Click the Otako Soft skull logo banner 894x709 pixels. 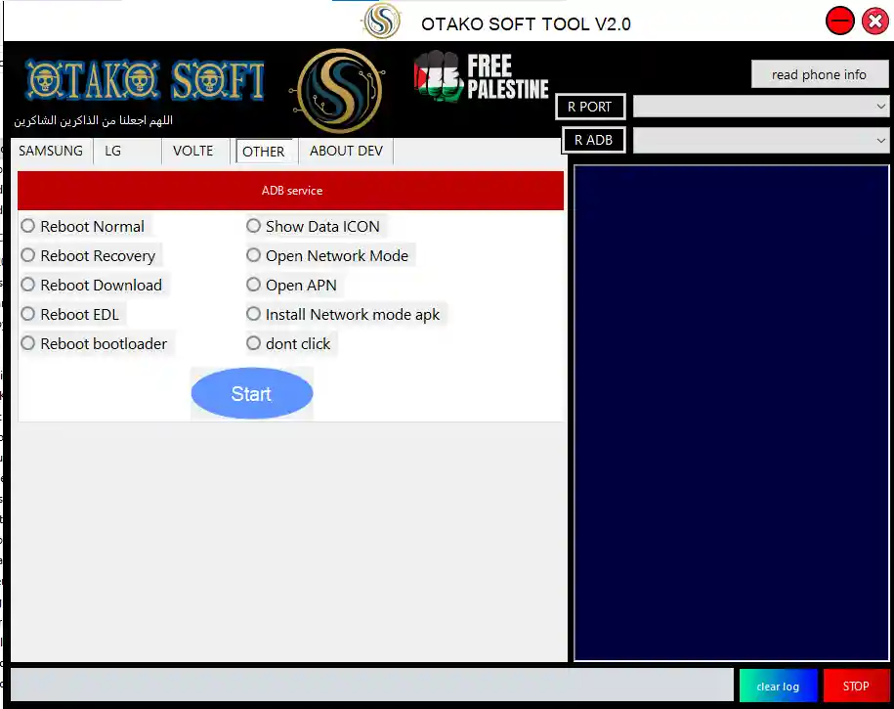[145, 82]
